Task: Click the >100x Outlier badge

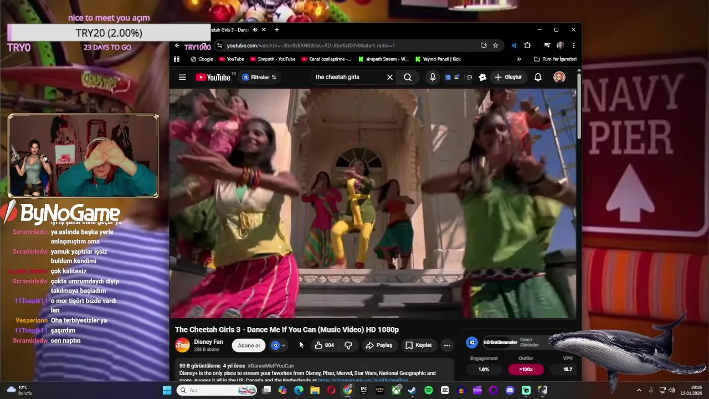Action: (x=526, y=369)
